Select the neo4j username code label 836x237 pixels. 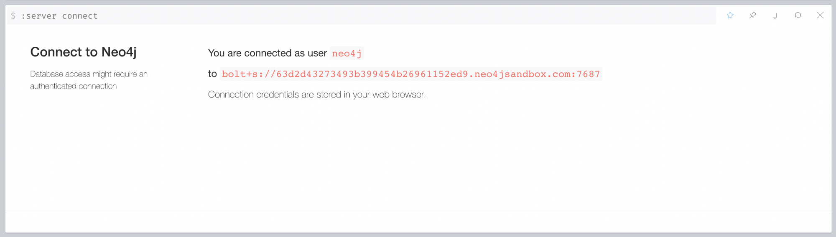[x=347, y=54]
